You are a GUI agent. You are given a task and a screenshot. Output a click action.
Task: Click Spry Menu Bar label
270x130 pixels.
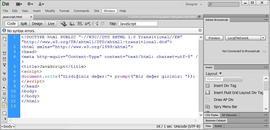(225, 107)
